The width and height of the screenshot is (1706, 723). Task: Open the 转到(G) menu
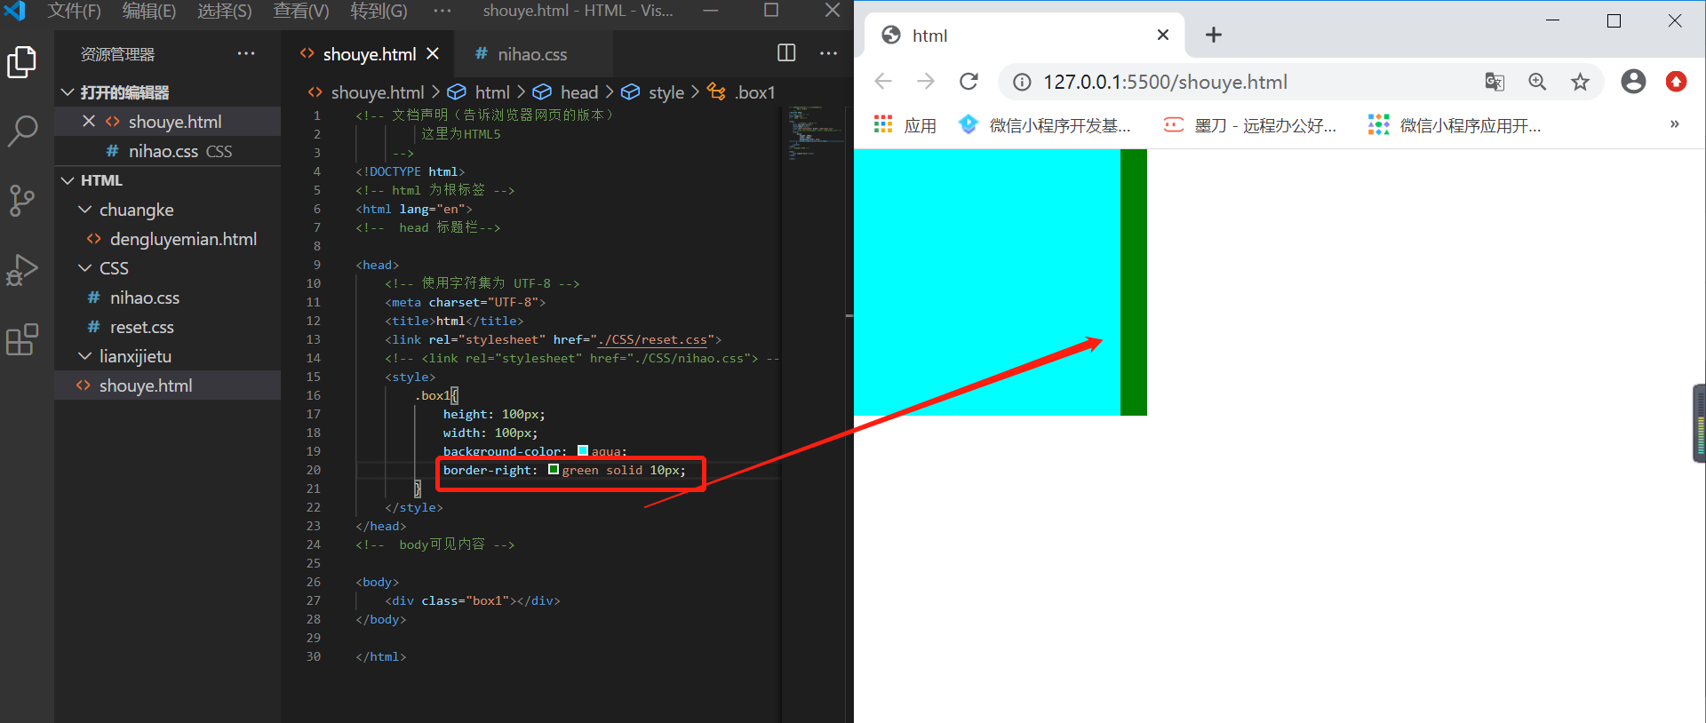pyautogui.click(x=379, y=11)
